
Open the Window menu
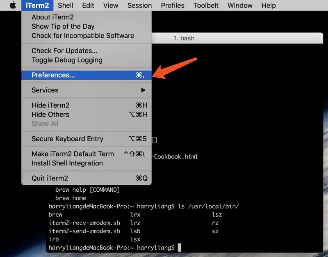pyautogui.click(x=240, y=5)
